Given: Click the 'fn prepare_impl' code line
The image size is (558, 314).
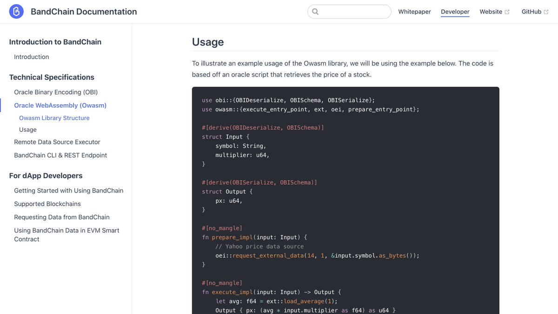Looking at the screenshot, I should pos(254,237).
